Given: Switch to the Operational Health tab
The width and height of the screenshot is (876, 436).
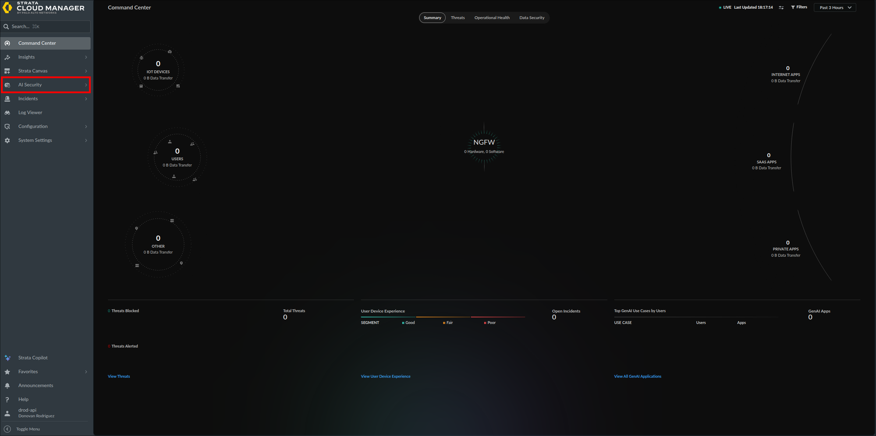Looking at the screenshot, I should click(492, 18).
